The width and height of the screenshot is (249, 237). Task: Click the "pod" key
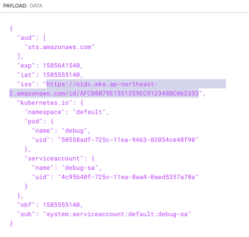[x=33, y=121]
